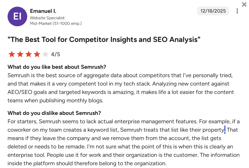Click the star rating bar
This screenshot has height=168, width=249.
tap(28, 54)
